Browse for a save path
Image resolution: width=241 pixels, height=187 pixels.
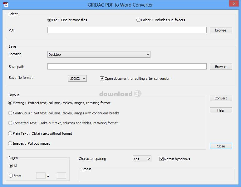[221, 67]
